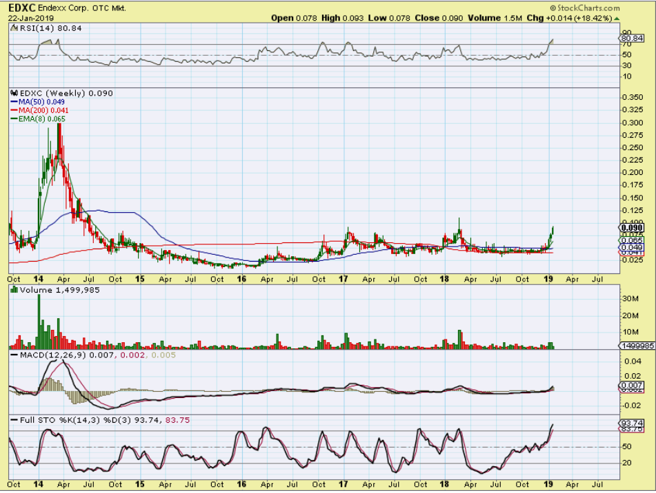Click the 0.300 price axis label
Image resolution: width=656 pixels, height=493 pixels.
pos(632,123)
